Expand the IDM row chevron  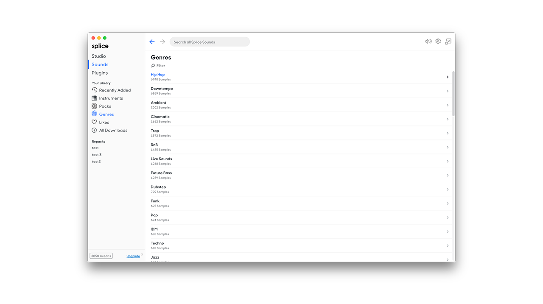448,231
